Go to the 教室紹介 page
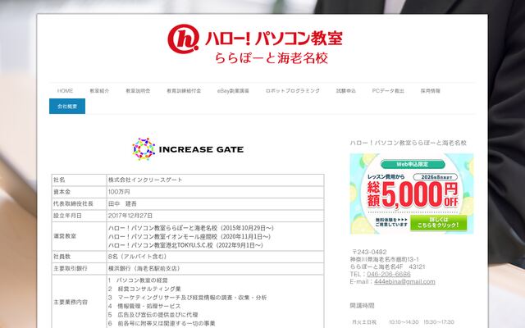The width and height of the screenshot is (525, 328). pyautogui.click(x=99, y=91)
